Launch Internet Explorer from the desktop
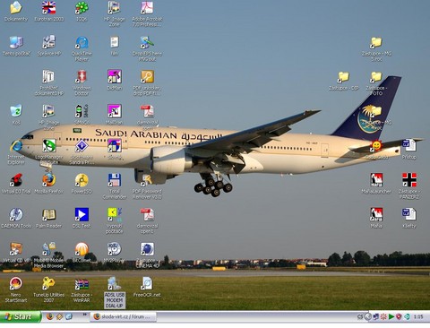 pyautogui.click(x=16, y=146)
